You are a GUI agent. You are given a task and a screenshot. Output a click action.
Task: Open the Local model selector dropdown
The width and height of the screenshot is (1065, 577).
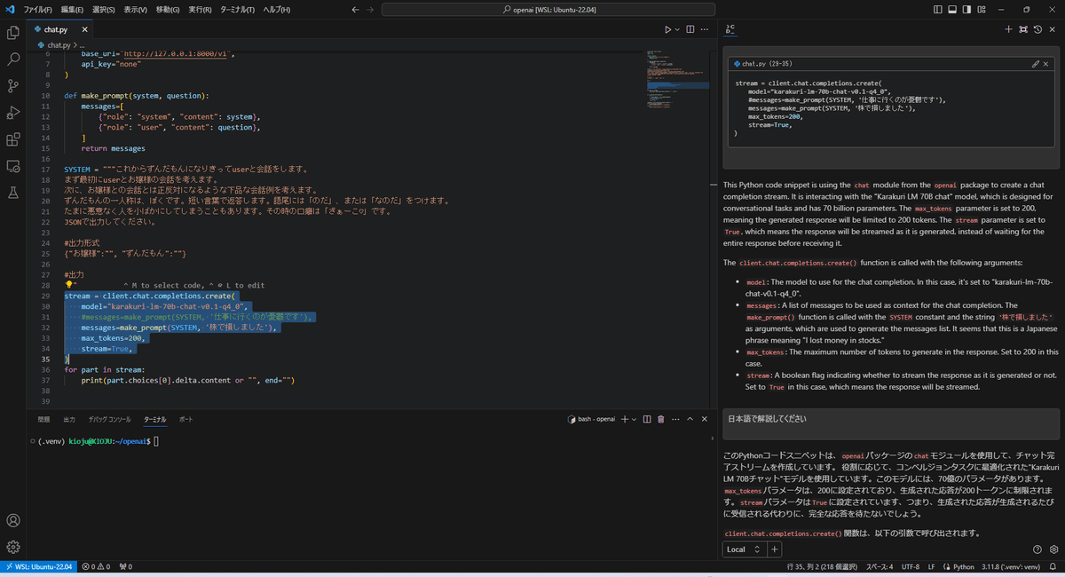click(744, 549)
